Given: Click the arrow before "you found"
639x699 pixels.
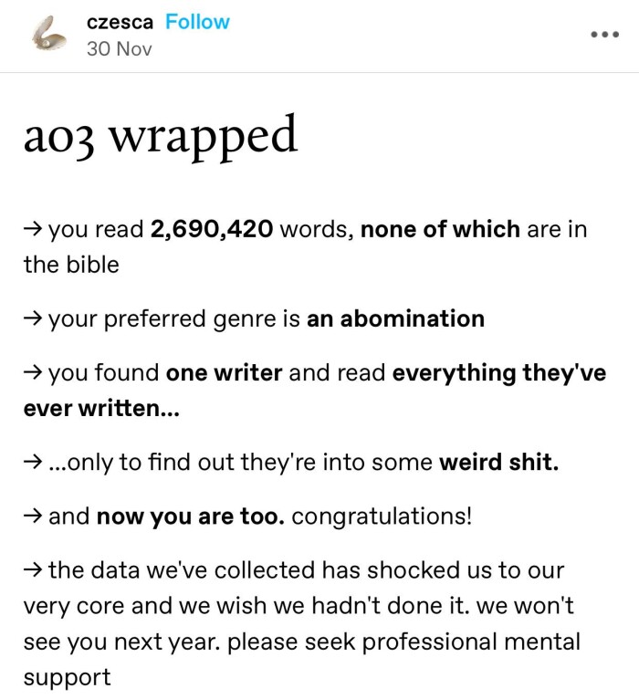Looking at the screenshot, I should coord(34,373).
